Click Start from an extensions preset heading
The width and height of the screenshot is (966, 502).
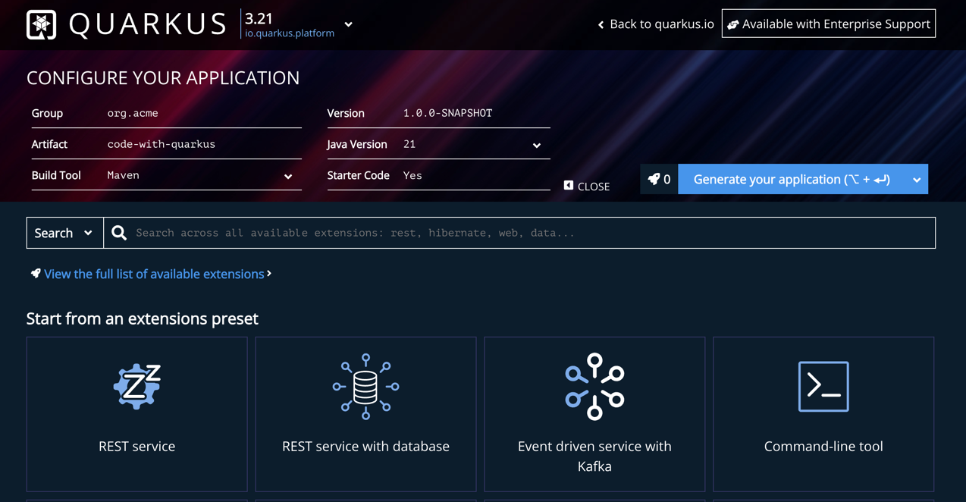(x=143, y=318)
